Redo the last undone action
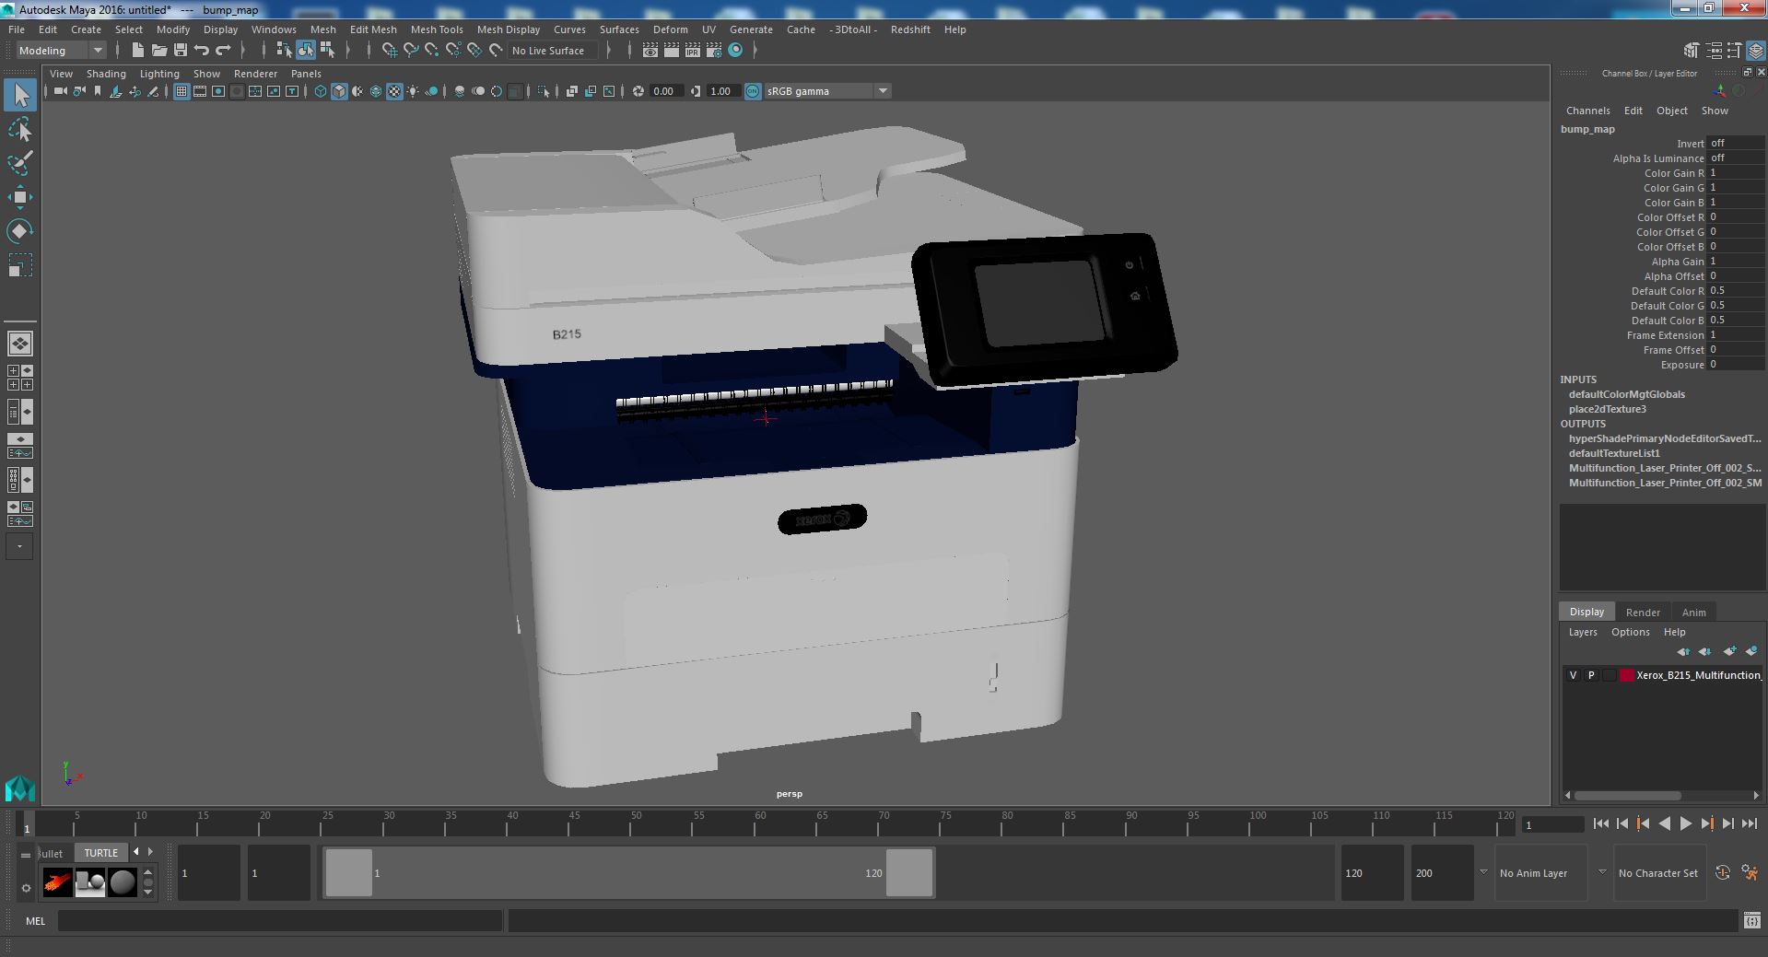The width and height of the screenshot is (1768, 957). [222, 51]
